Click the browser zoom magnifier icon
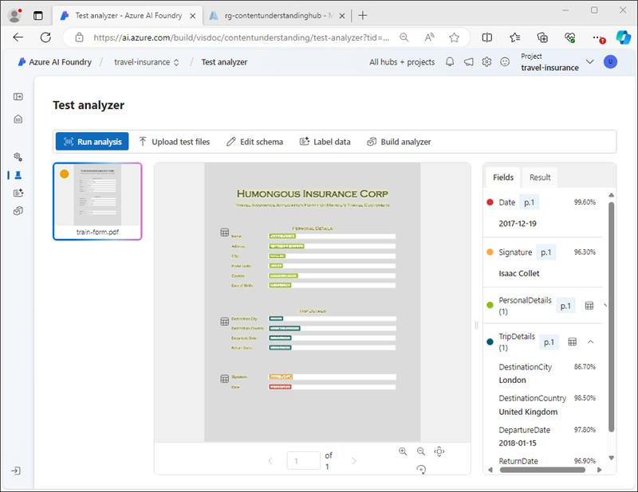This screenshot has height=492, width=638. click(404, 37)
